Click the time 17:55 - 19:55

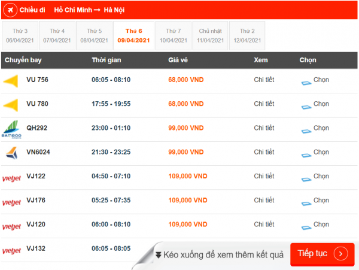[111, 104]
